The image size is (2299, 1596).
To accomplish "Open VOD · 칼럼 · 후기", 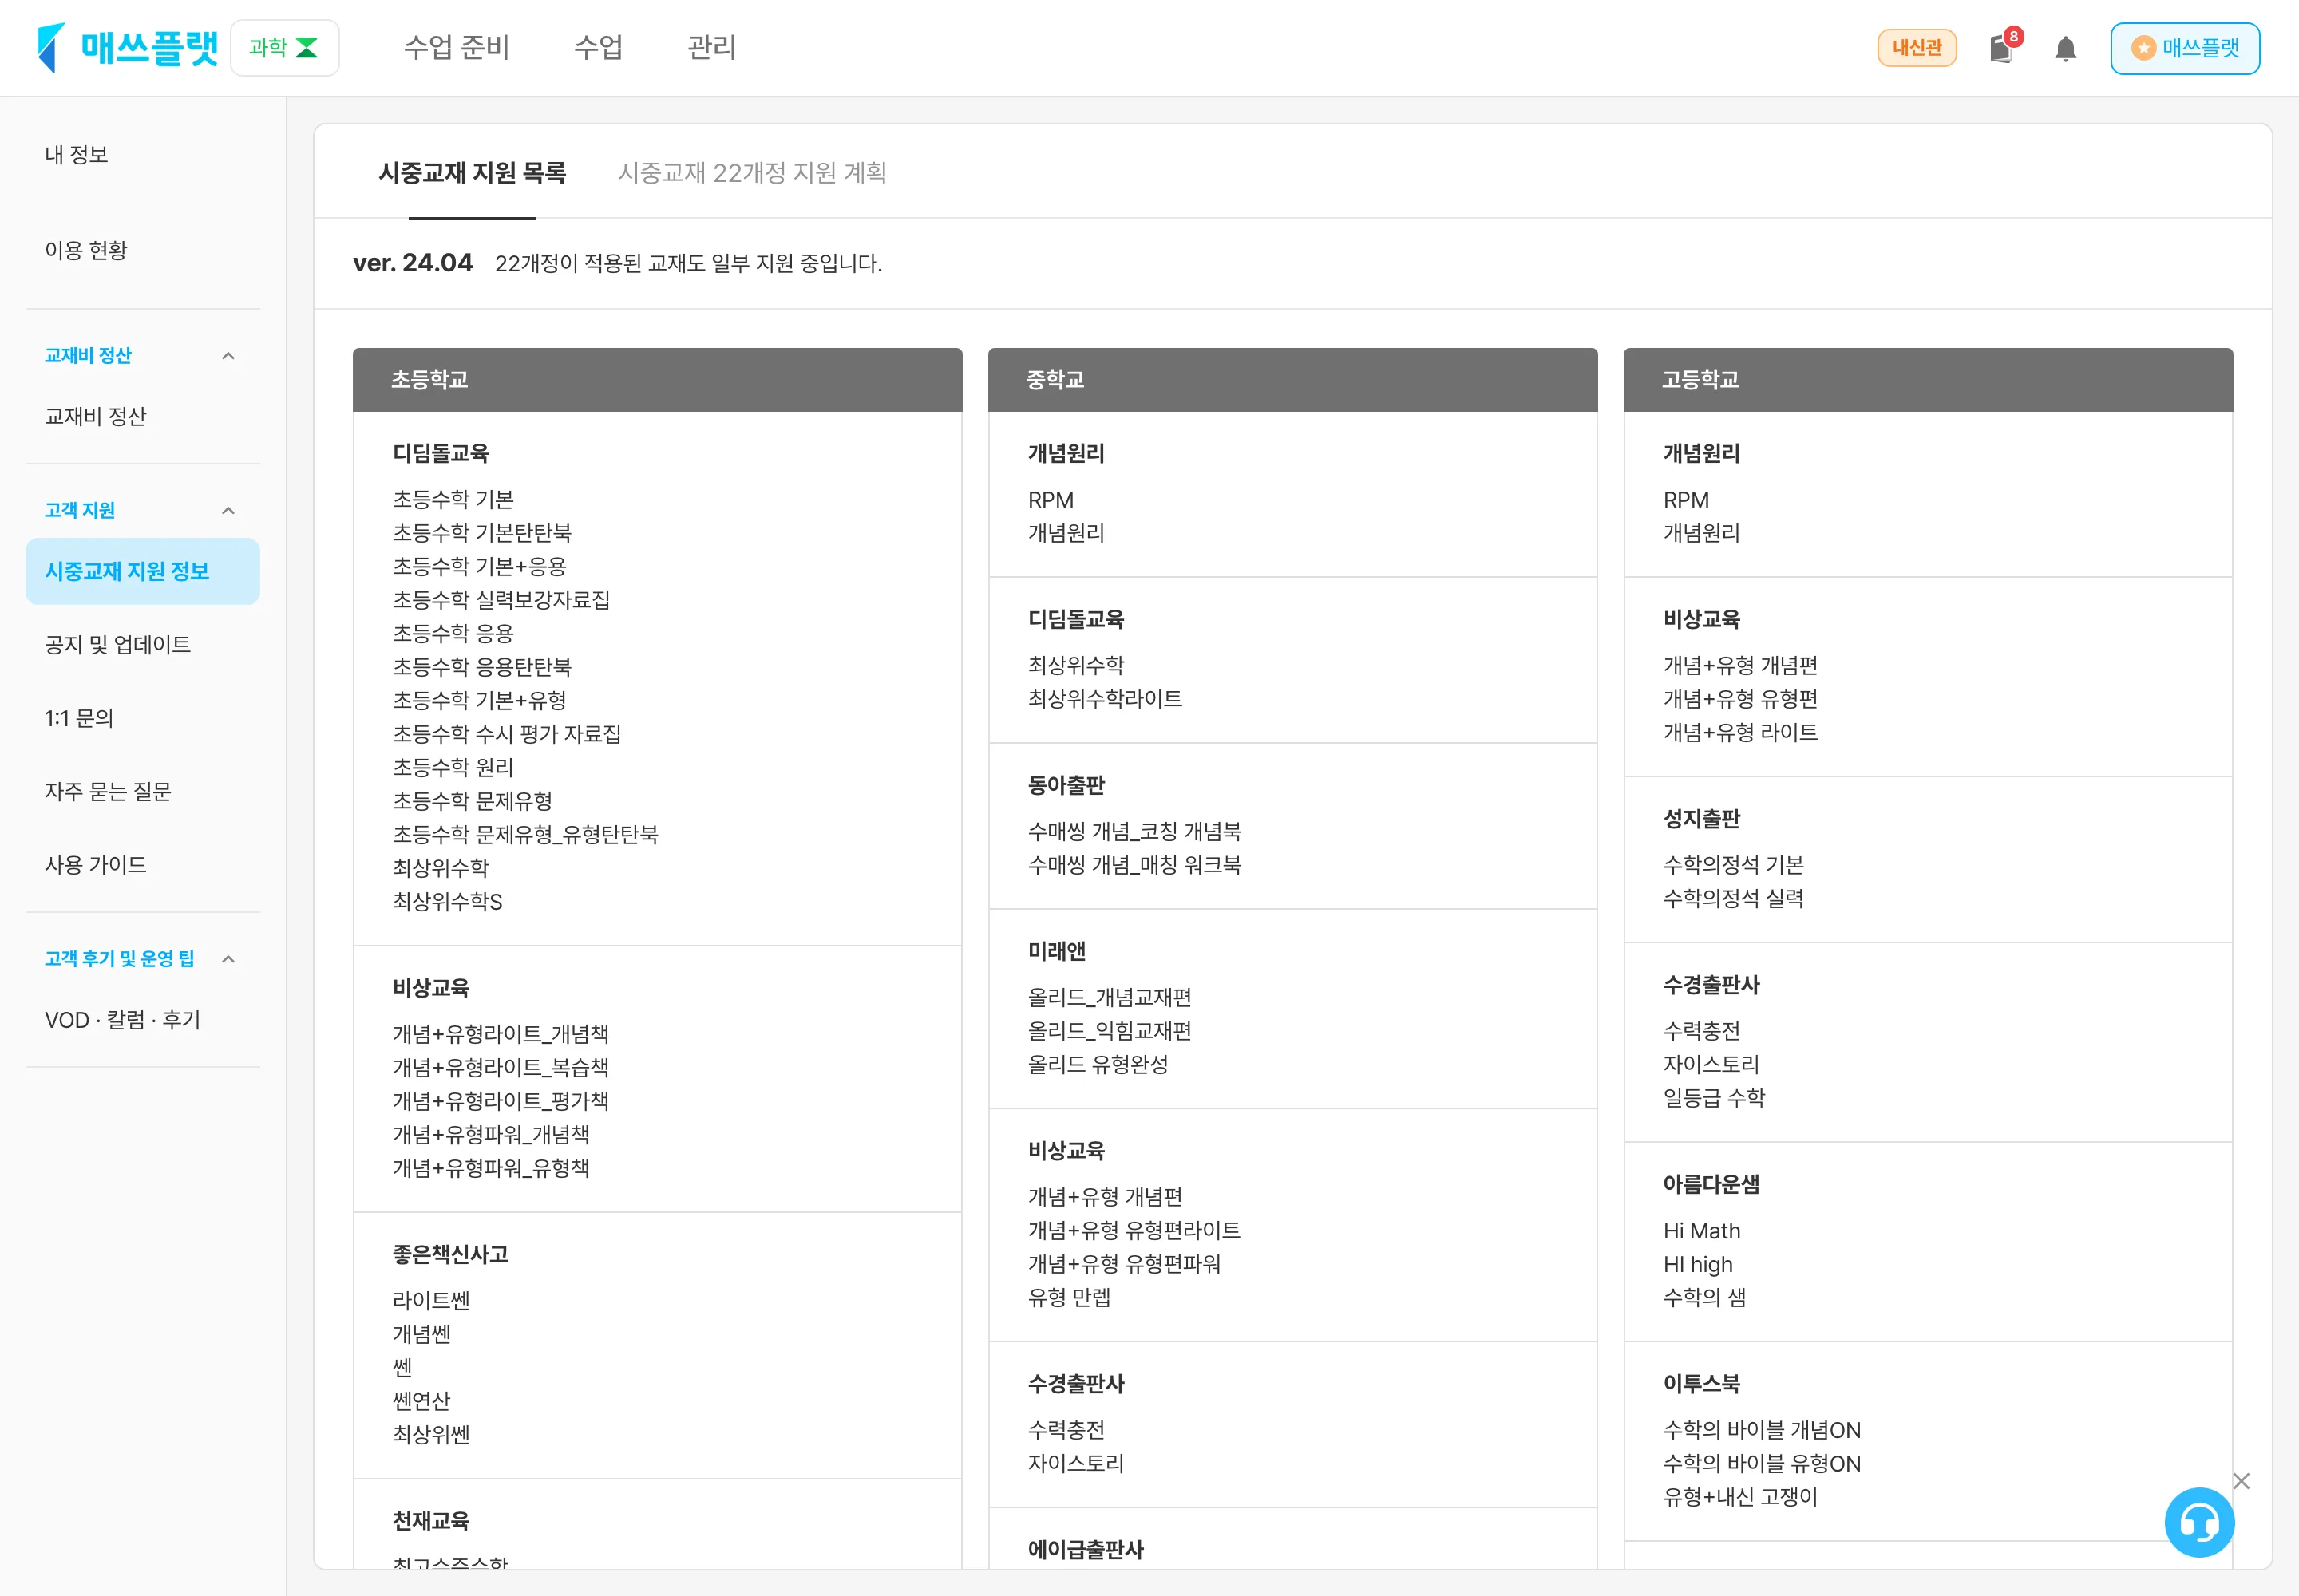I will pyautogui.click(x=122, y=1020).
